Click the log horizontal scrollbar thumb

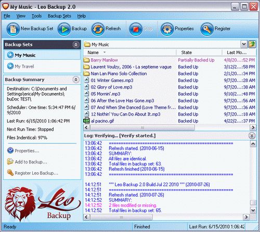121,217
